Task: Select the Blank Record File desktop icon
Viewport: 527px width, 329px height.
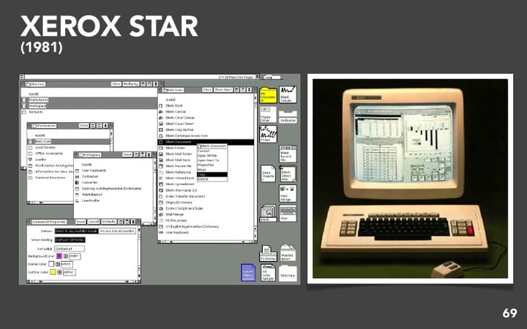Action: pyautogui.click(x=288, y=154)
